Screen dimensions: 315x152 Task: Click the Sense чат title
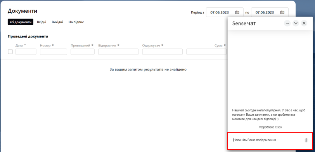click(244, 24)
